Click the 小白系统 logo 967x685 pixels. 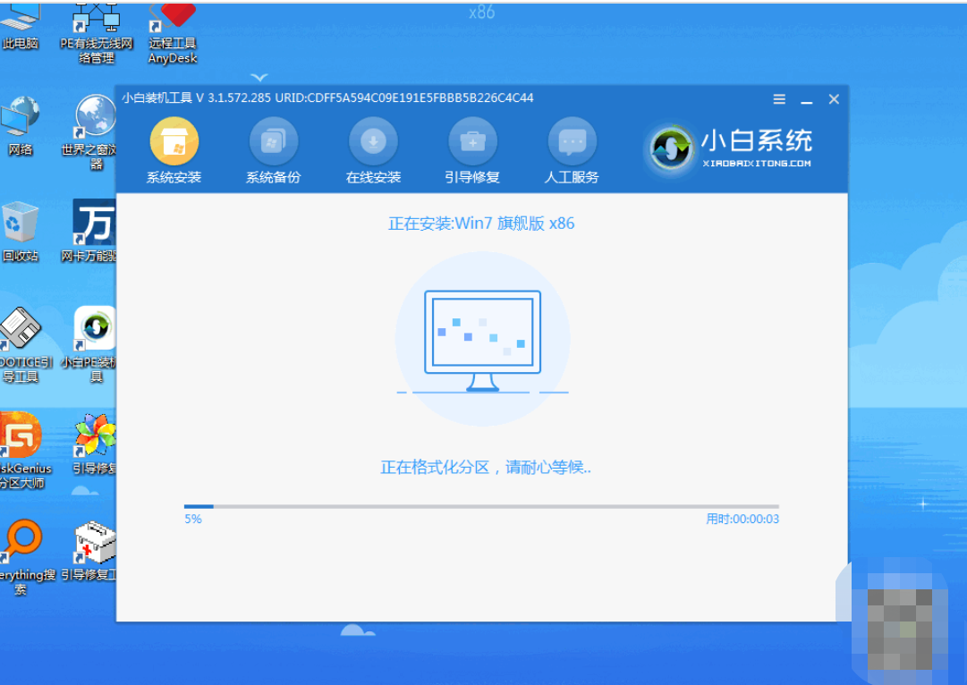click(x=729, y=148)
